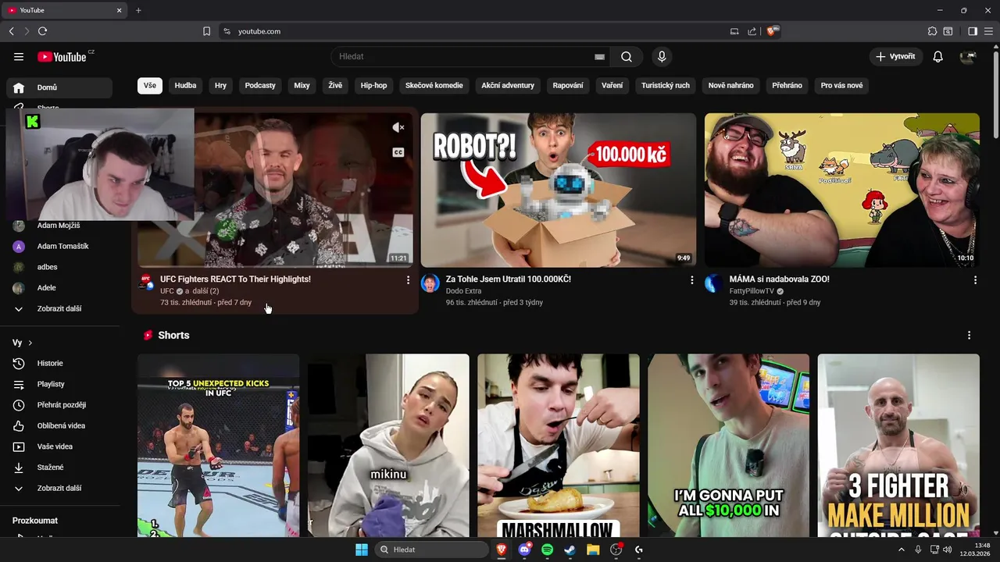Click the share page icon in address bar
1000x562 pixels.
752,31
